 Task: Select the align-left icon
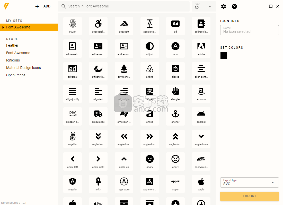pos(98,94)
